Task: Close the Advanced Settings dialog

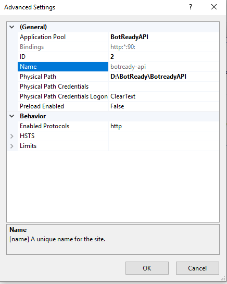Action: coord(214,7)
